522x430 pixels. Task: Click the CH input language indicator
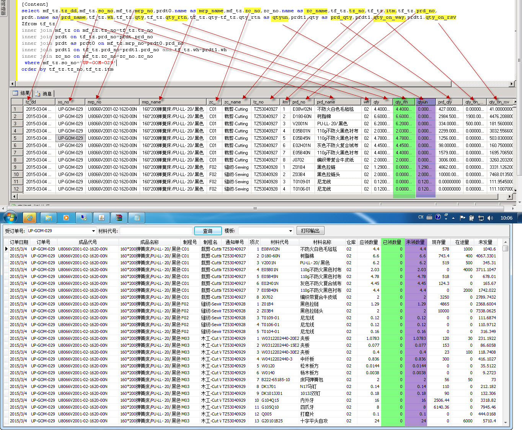(x=421, y=217)
